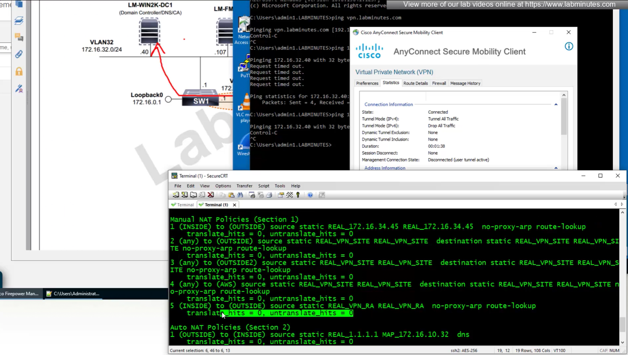Collapse the Address Information section

[x=556, y=168]
